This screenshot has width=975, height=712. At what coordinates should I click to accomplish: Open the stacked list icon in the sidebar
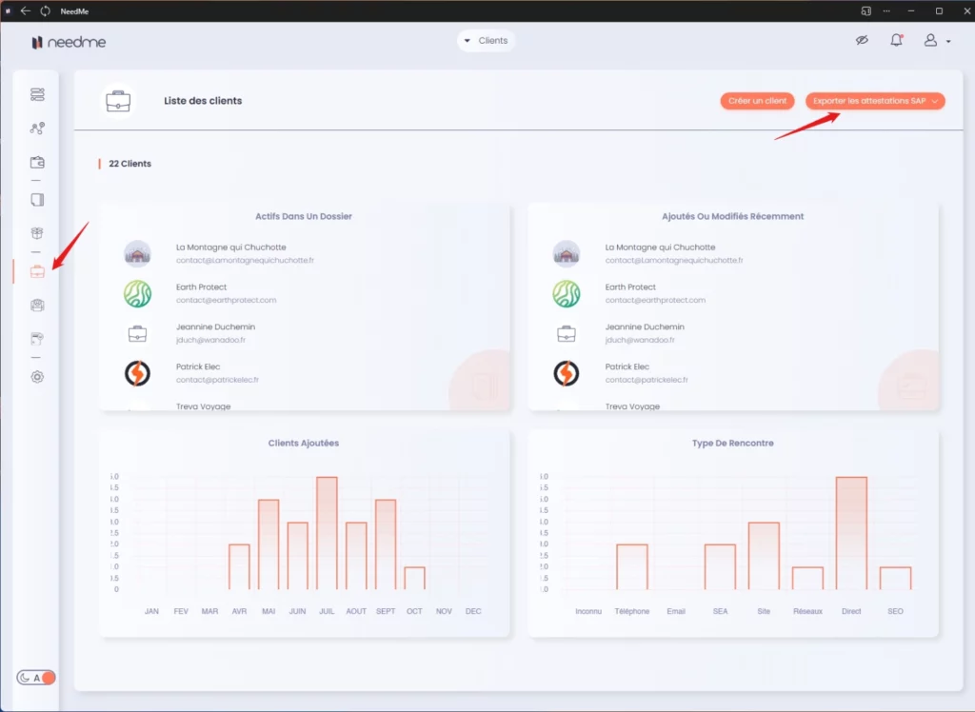[37, 94]
